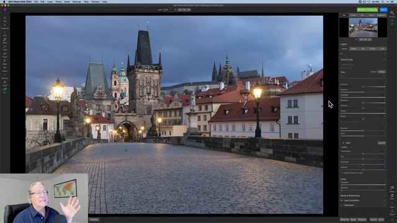Open the Resize module
Image resolution: width=397 pixels, height=223 pixels.
(392, 188)
